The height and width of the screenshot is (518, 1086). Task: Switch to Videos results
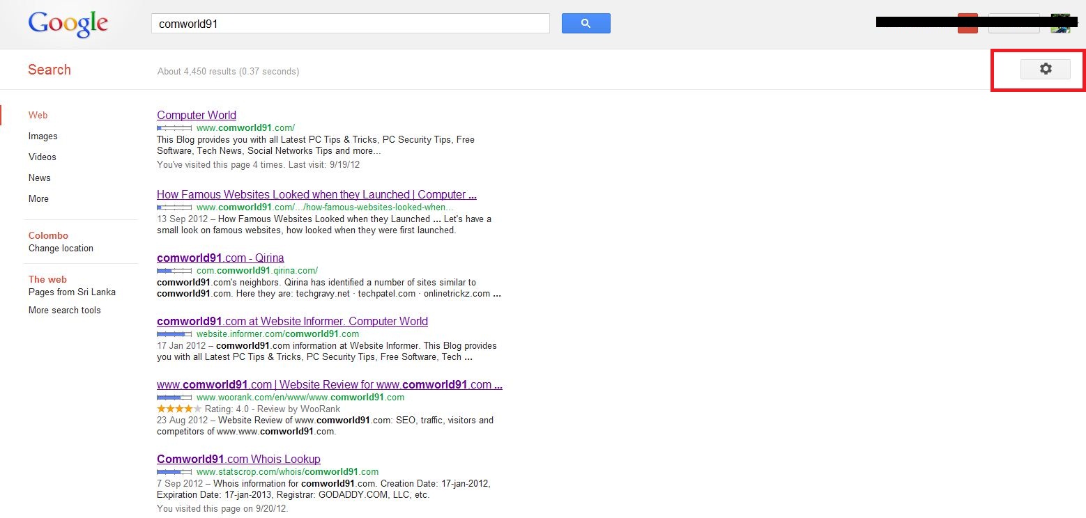[x=43, y=157]
